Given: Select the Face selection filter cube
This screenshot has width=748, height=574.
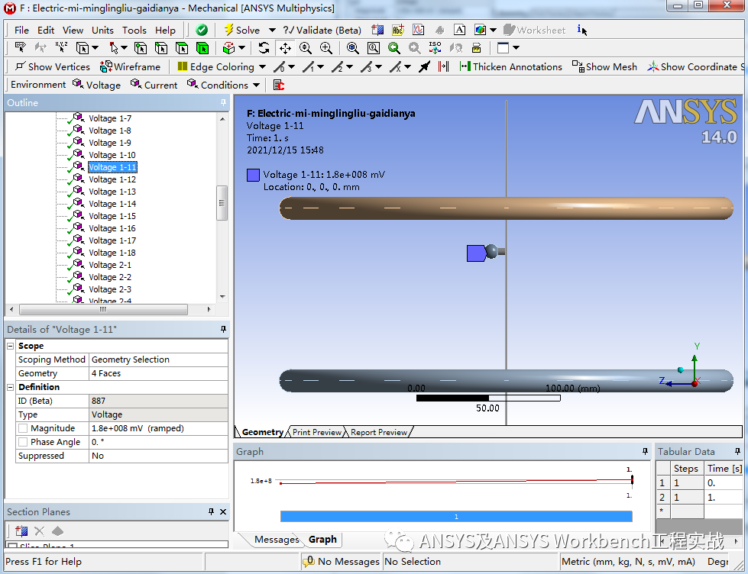Looking at the screenshot, I should point(182,48).
